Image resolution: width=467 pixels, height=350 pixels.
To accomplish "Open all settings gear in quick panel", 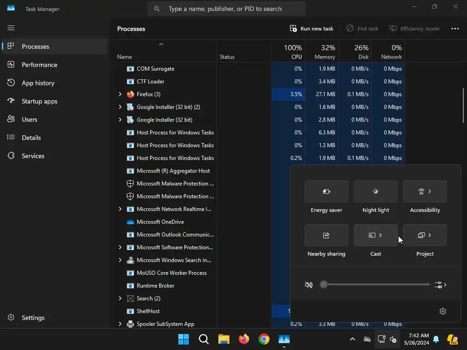I will coord(443,311).
